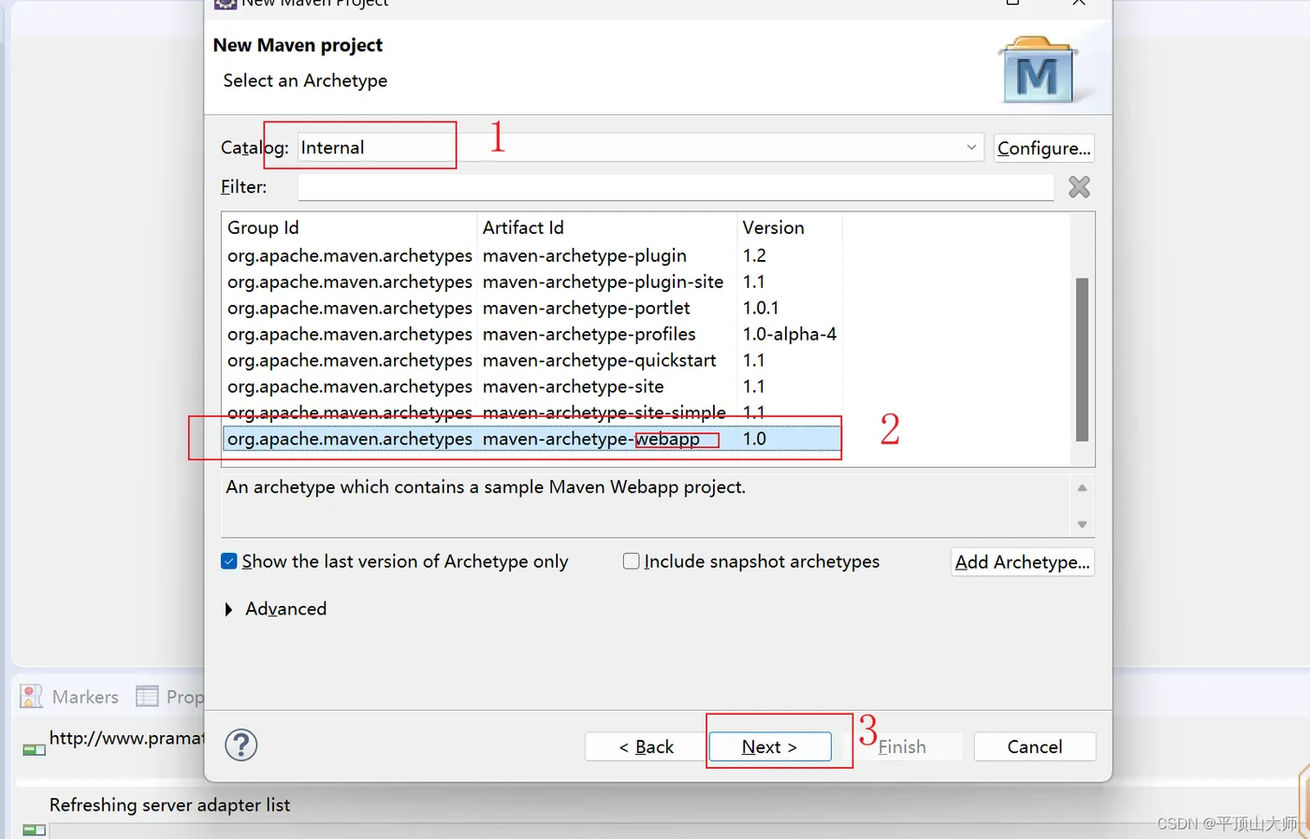Screen dimensions: 1310x839
Task: Click the progress icon under Refreshing server adapter list
Action: (35, 830)
